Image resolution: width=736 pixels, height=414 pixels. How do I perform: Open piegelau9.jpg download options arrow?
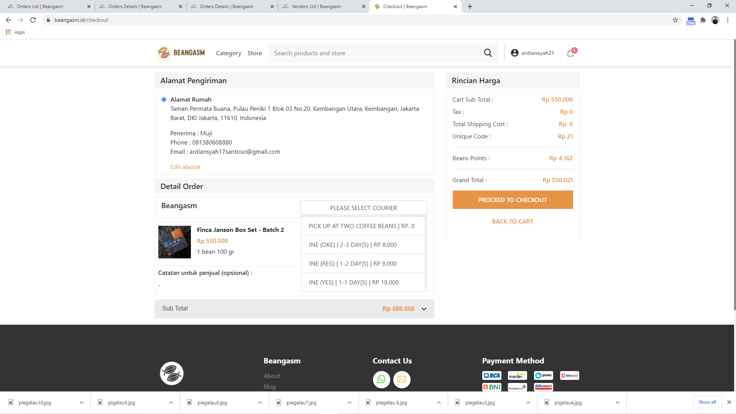point(171,402)
